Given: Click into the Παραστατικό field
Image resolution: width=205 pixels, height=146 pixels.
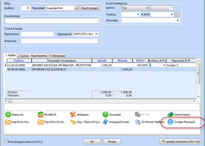Looking at the screenshot, I should coord(38,34).
